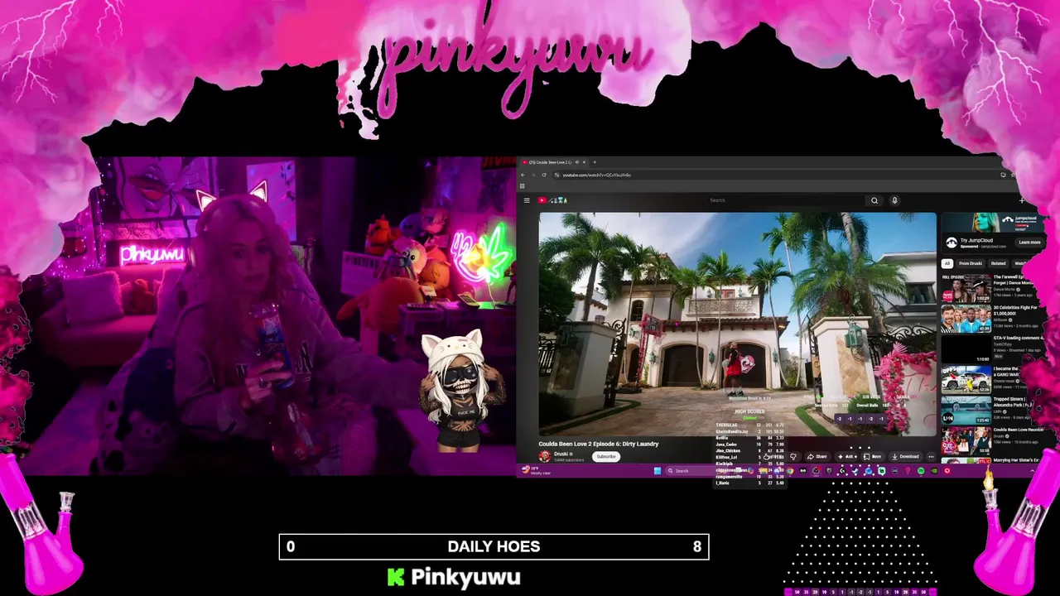Open 30 Celebrities Fight For $1,000,000 thumbnail

[966, 318]
